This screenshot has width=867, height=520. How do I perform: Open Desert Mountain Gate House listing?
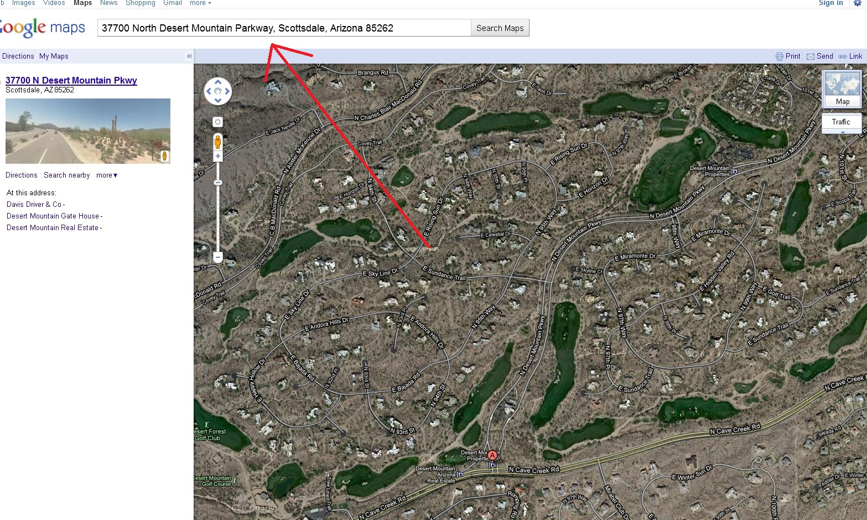click(x=53, y=216)
